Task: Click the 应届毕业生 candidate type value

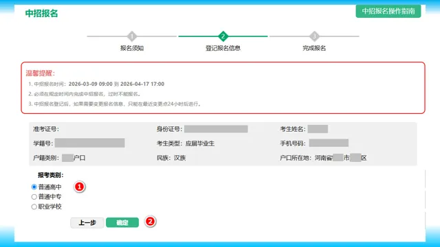Action: click(200, 143)
